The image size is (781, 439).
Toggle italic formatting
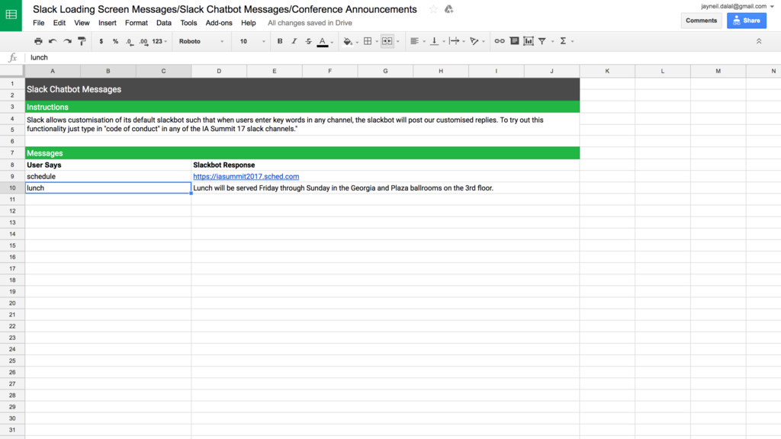click(294, 41)
